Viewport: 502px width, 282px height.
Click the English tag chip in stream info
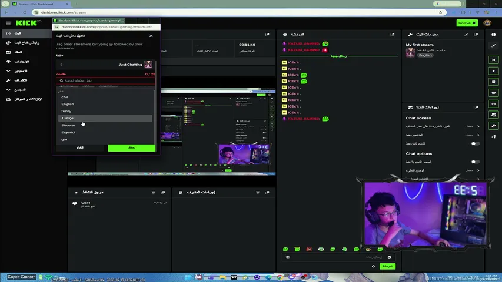[x=425, y=55]
